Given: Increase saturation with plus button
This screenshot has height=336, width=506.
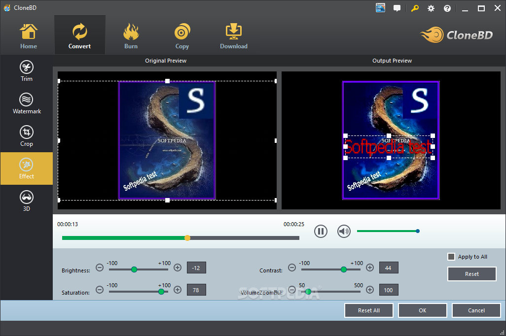Looking at the screenshot, I should (x=178, y=290).
